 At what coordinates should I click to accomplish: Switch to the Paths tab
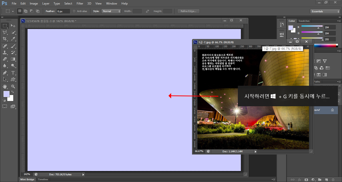(x=317, y=81)
